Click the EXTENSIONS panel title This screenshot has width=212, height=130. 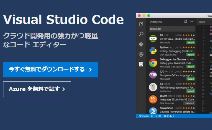[156, 22]
